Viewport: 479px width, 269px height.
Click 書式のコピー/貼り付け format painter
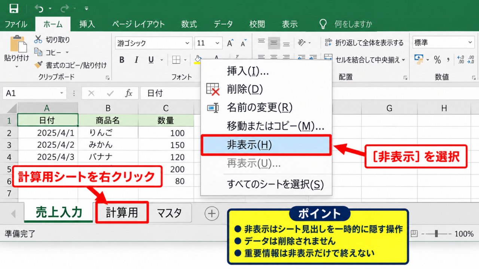point(71,65)
